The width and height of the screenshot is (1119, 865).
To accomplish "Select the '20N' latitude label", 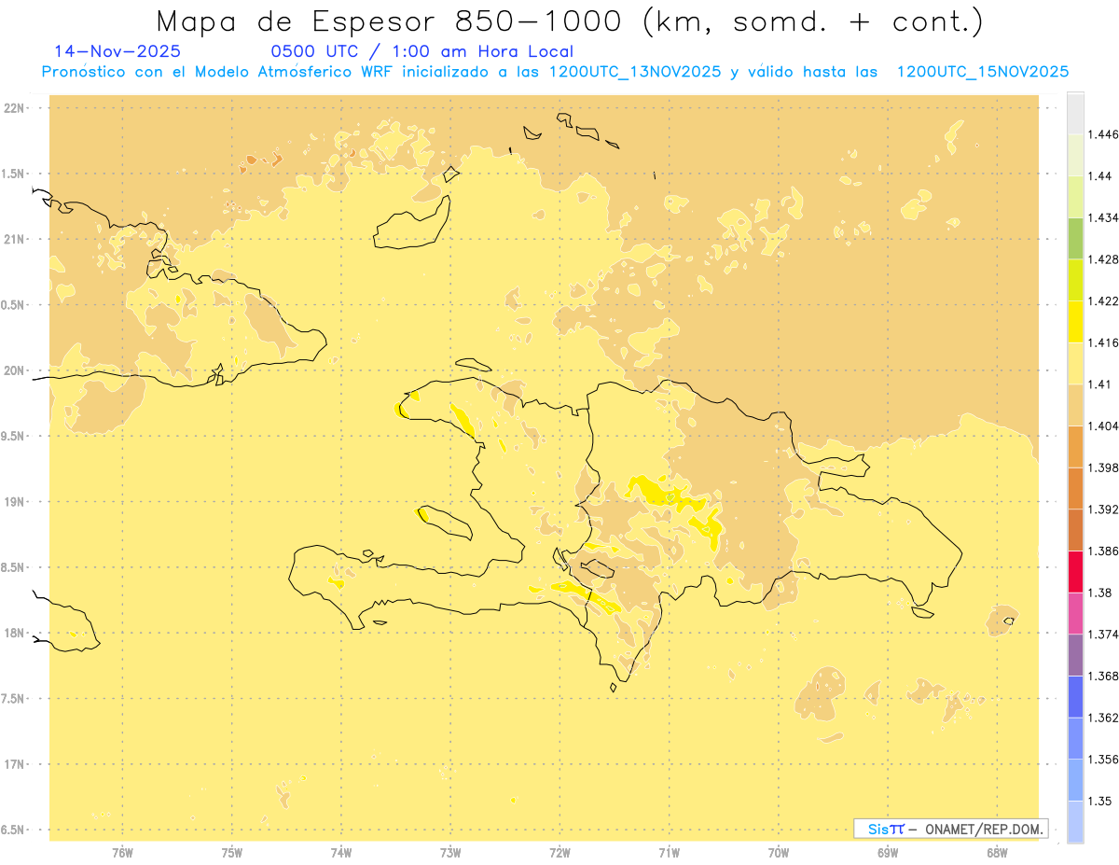I will point(14,370).
